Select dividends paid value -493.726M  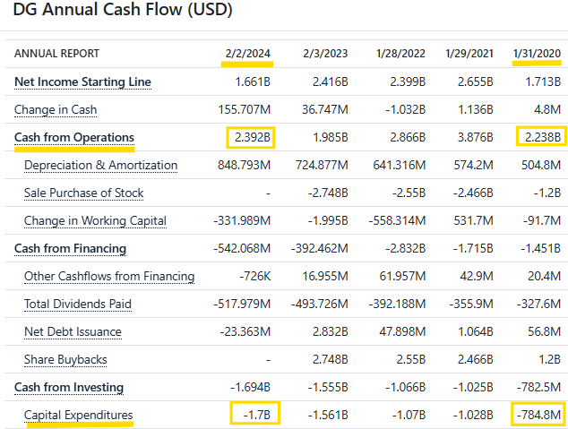[320, 305]
